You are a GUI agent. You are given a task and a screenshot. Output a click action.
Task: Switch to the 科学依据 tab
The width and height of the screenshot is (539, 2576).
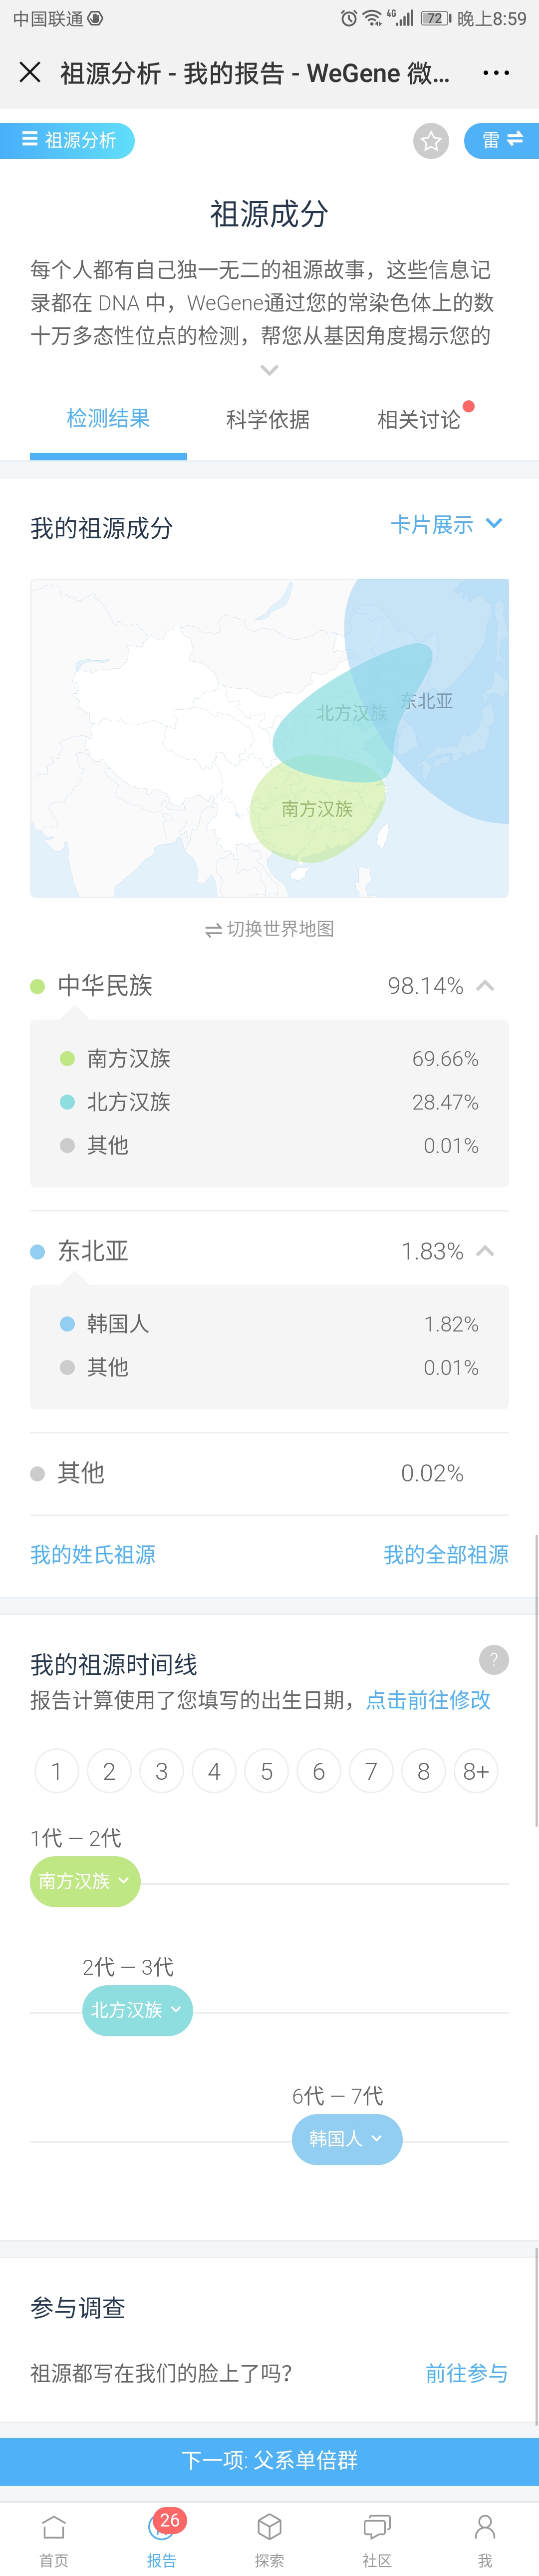pos(268,420)
